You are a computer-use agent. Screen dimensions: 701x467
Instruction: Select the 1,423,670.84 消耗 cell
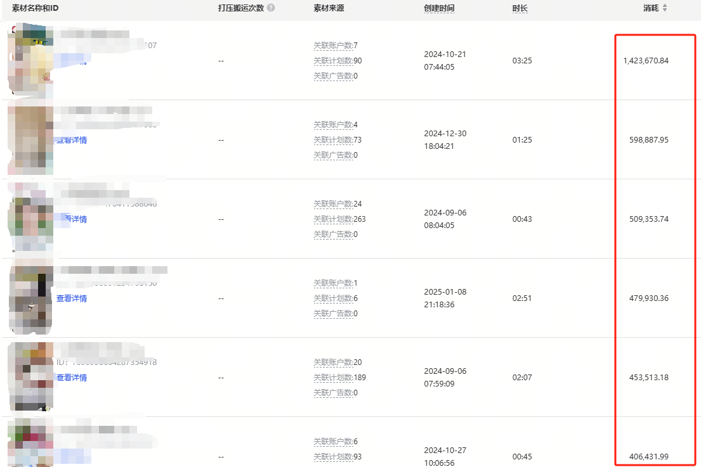tap(646, 61)
